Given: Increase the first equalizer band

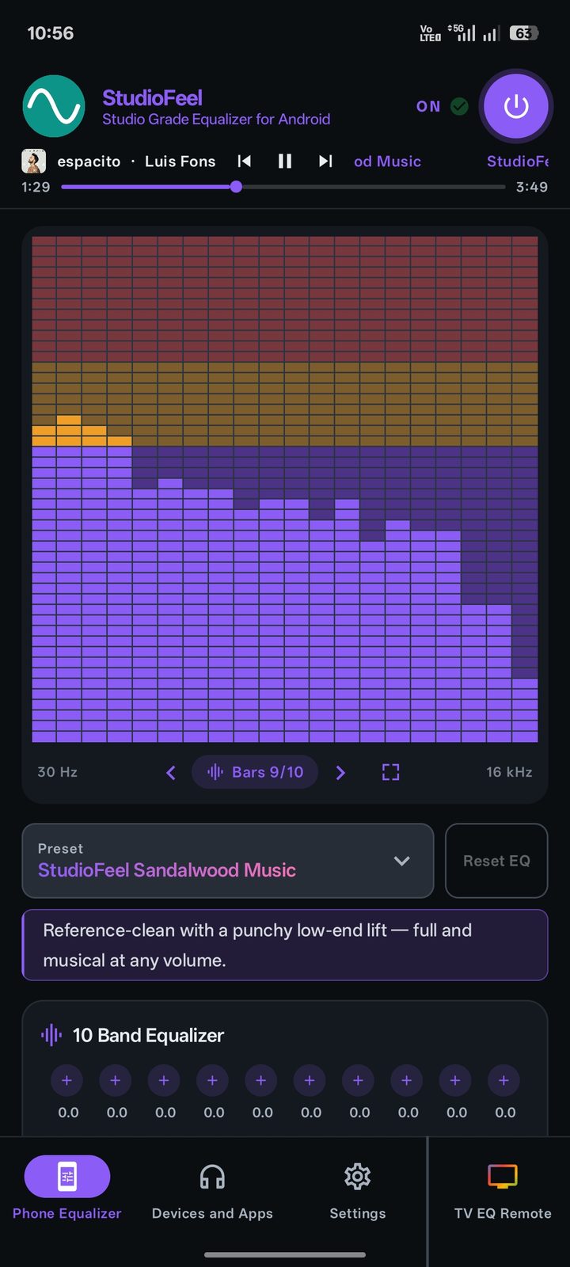Looking at the screenshot, I should point(66,1081).
